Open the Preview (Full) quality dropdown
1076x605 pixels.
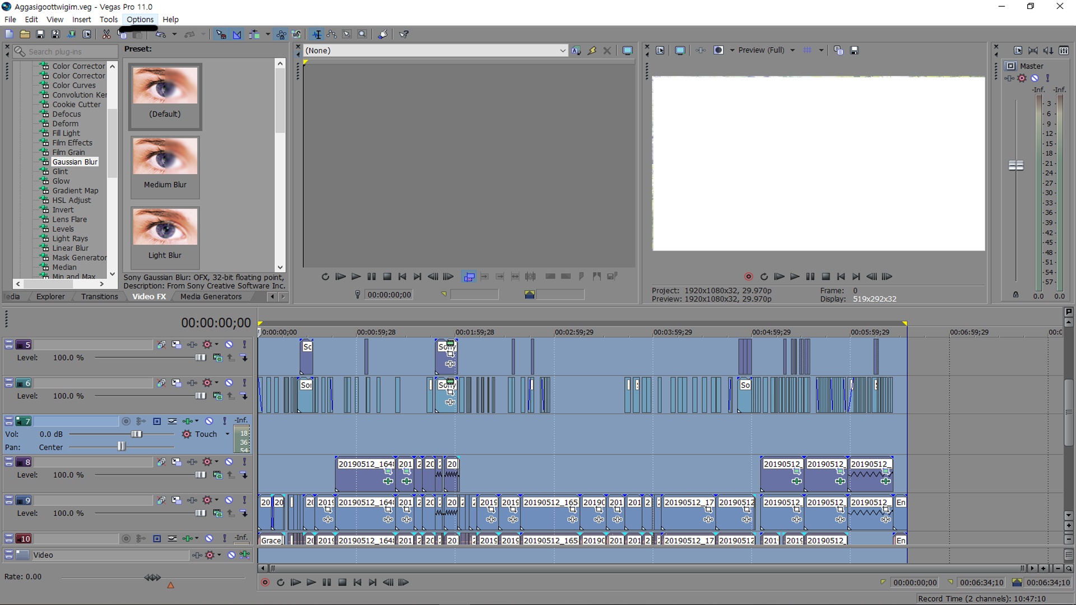(792, 50)
